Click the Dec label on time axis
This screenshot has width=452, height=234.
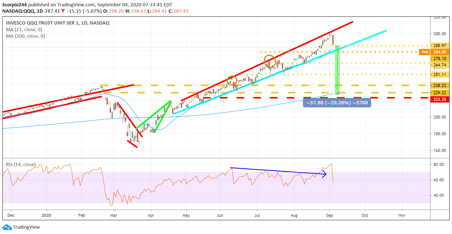11,215
